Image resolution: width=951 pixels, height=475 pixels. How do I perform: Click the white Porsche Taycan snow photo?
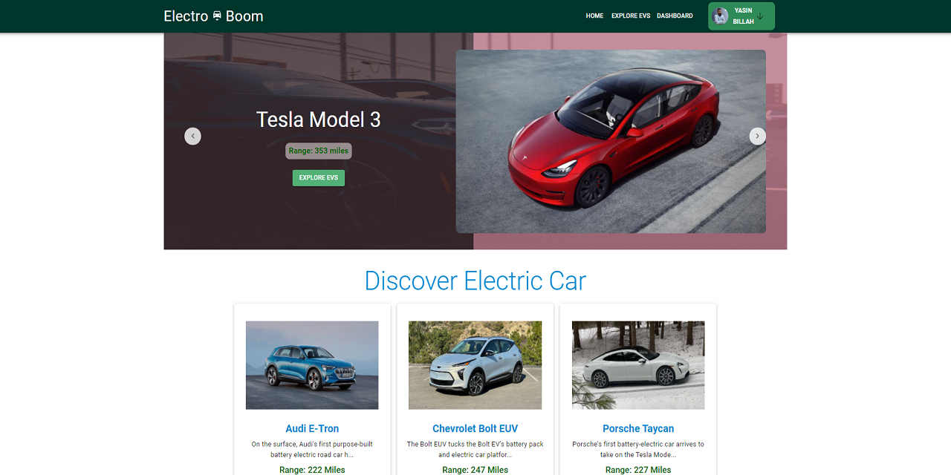tap(637, 364)
